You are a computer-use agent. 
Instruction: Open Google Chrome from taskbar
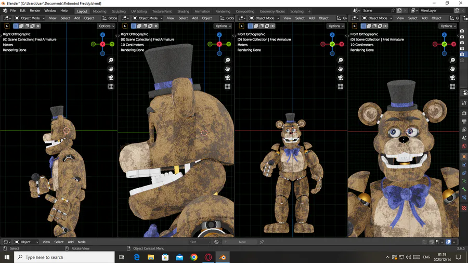click(x=194, y=257)
